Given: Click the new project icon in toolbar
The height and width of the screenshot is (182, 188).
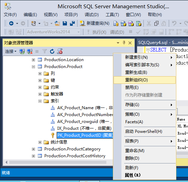Looking at the screenshot, I should pyautogui.click(x=34, y=23).
